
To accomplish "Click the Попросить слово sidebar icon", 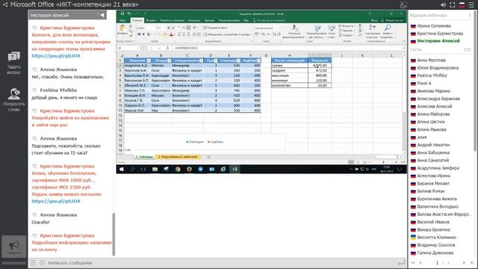I will click(13, 94).
